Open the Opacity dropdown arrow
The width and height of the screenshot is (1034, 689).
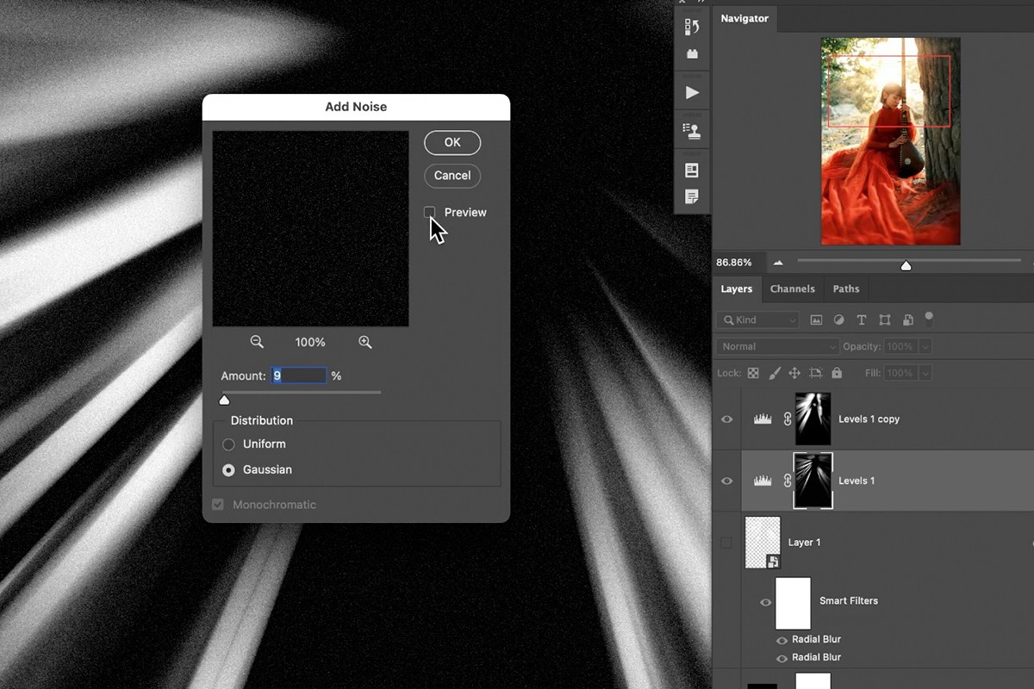pos(925,346)
